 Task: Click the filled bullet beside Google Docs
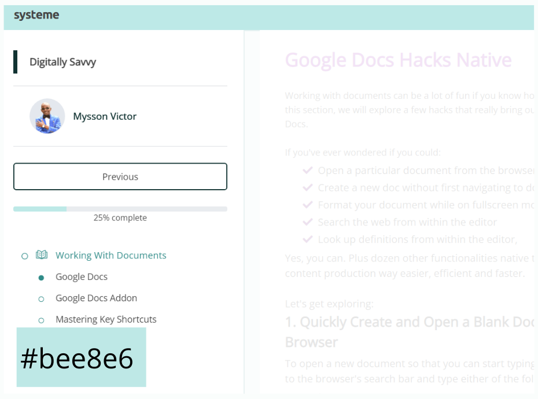point(41,278)
